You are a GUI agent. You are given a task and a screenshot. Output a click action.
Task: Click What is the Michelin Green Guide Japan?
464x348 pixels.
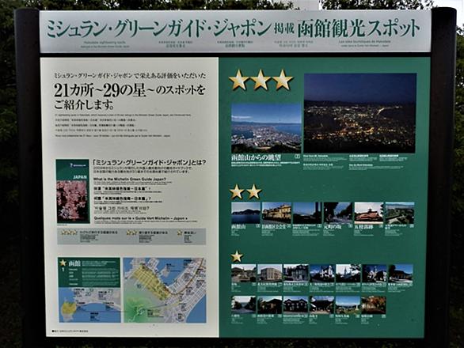(130, 180)
